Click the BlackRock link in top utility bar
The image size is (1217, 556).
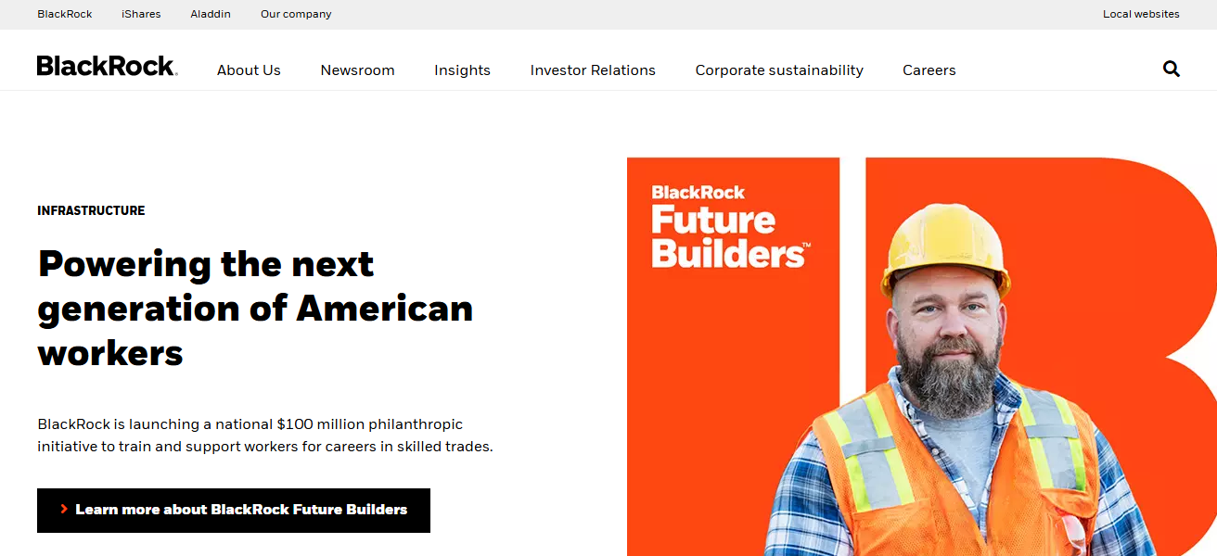pos(65,14)
